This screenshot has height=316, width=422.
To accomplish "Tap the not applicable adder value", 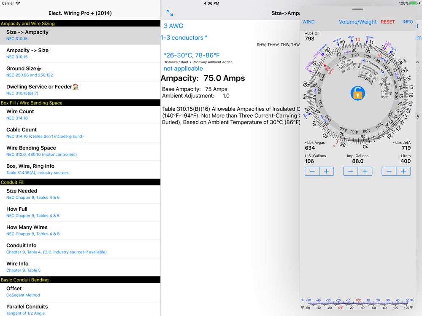I will click(183, 69).
